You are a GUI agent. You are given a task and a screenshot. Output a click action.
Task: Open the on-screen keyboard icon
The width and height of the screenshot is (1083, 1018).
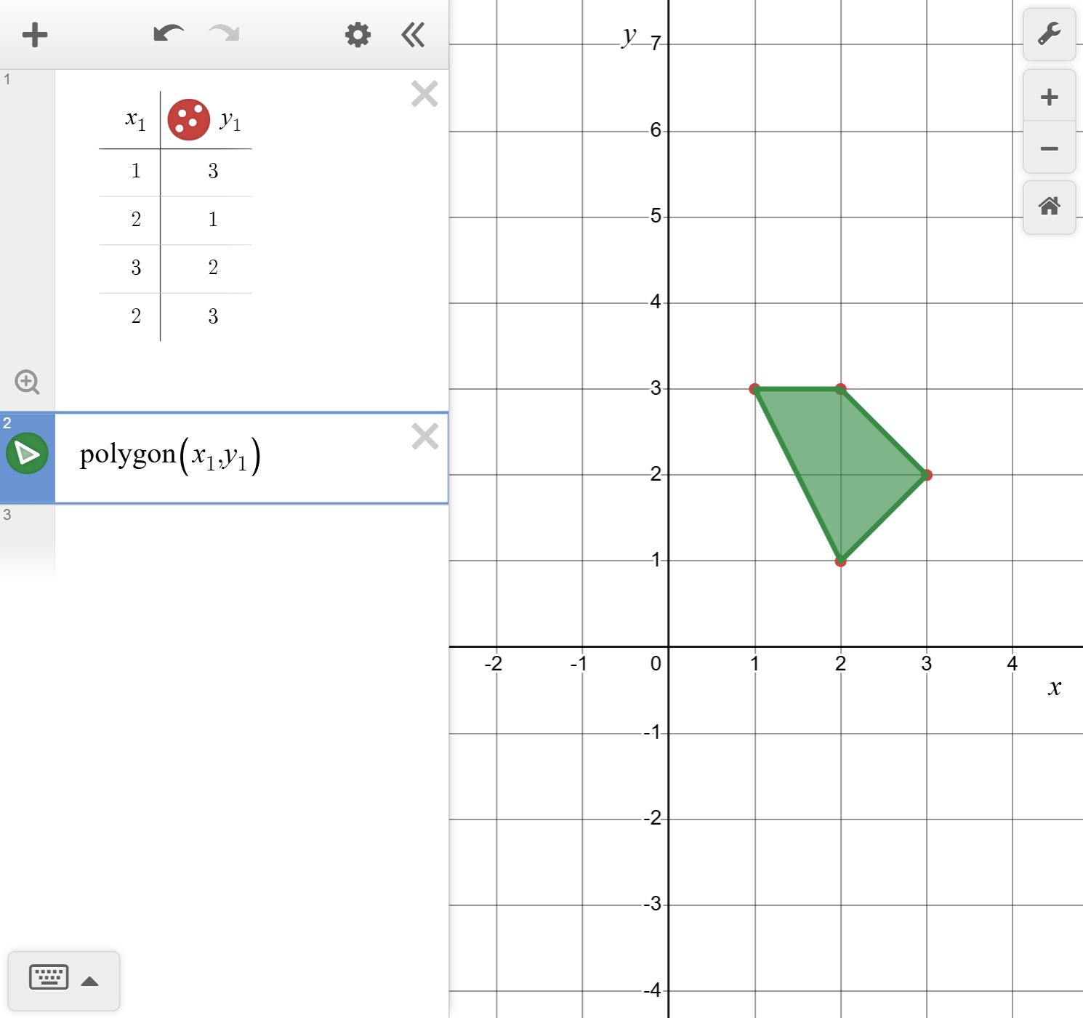(x=49, y=977)
